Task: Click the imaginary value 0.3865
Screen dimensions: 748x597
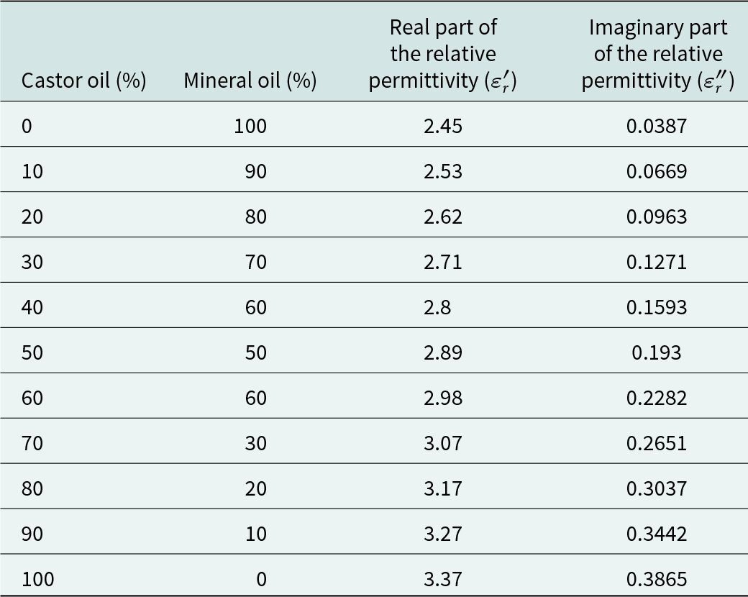Action: (x=657, y=580)
